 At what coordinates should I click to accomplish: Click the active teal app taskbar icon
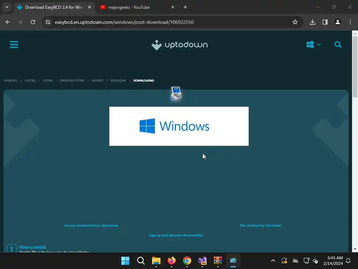point(233,261)
